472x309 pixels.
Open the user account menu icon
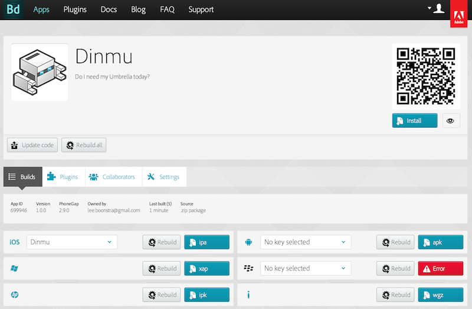(x=436, y=9)
